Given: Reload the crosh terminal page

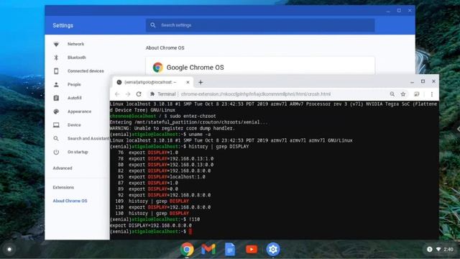Looking at the screenshot, I should tap(139, 94).
